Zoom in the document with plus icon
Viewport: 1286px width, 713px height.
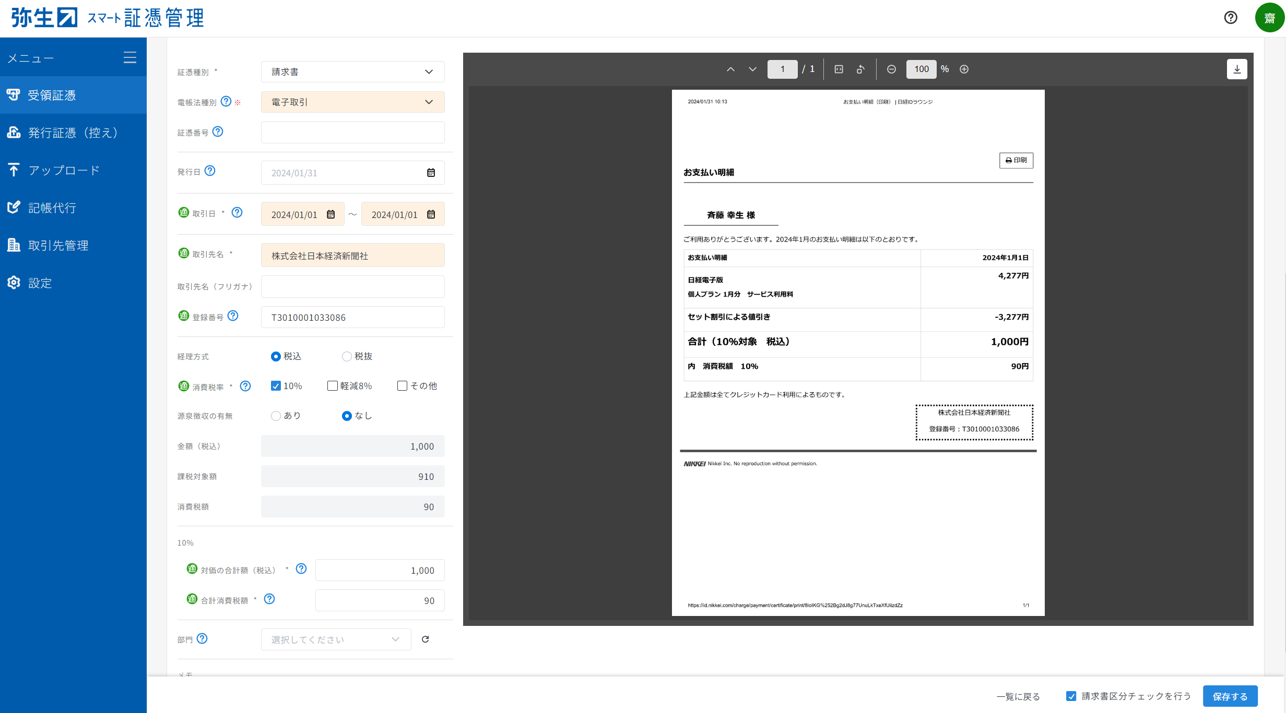pos(964,69)
